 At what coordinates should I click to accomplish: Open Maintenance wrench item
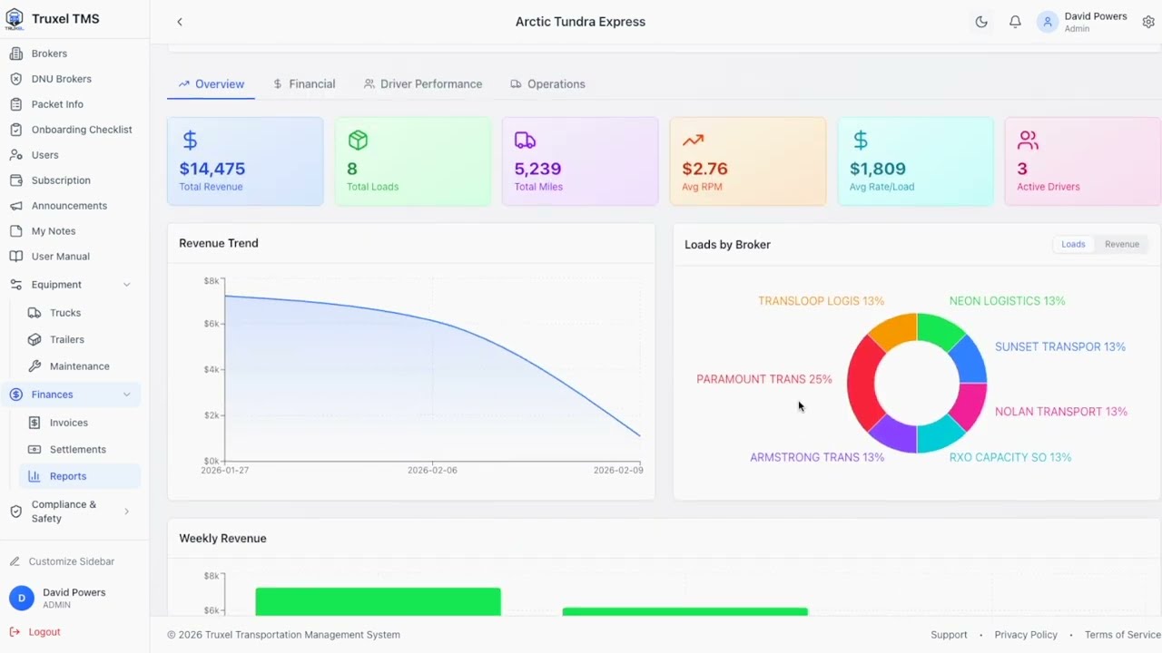pyautogui.click(x=80, y=366)
